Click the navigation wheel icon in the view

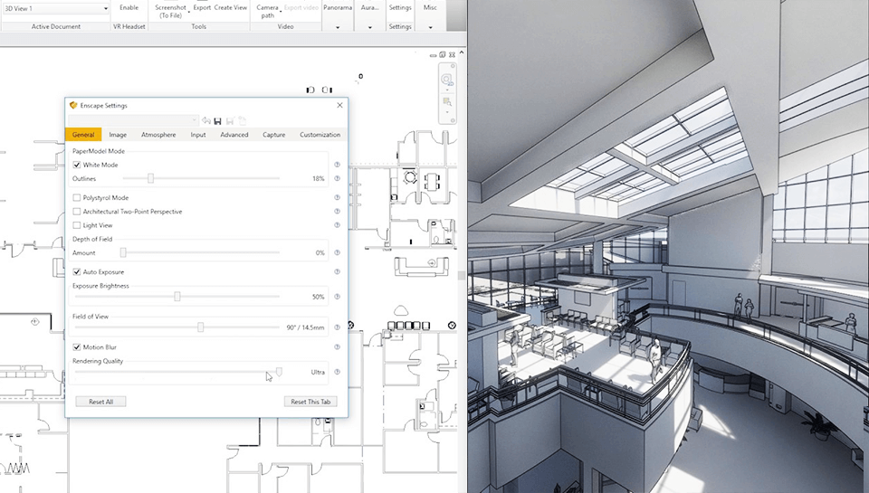tap(447, 80)
